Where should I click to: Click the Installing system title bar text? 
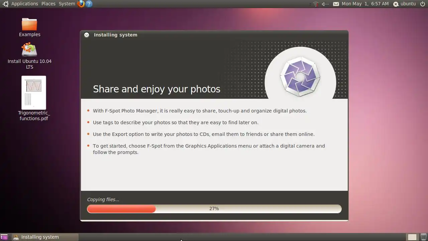115,35
